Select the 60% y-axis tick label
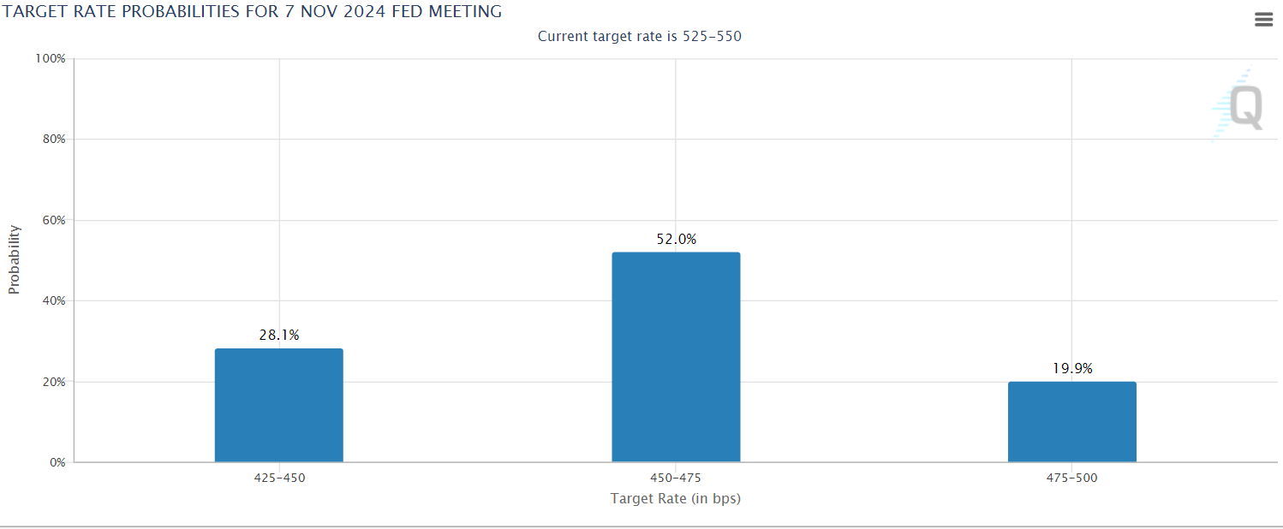The height and width of the screenshot is (529, 1283). (52, 220)
